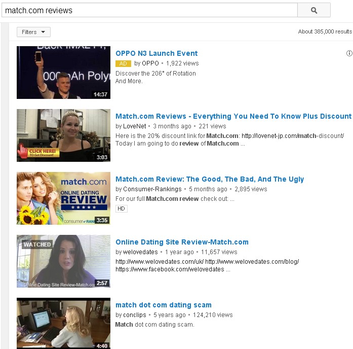The width and height of the screenshot is (353, 349).
Task: Click the '124,210 views' text
Action: (x=213, y=315)
